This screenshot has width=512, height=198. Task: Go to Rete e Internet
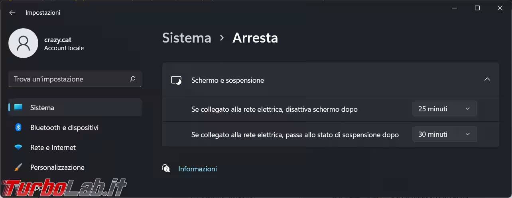tap(53, 148)
